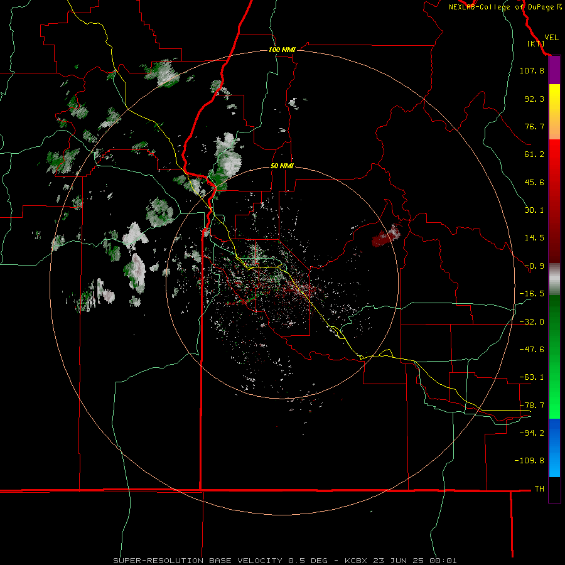Screen dimensions: 565x565
Task: Click the -47.6 velocity scale value
Action: pos(532,350)
